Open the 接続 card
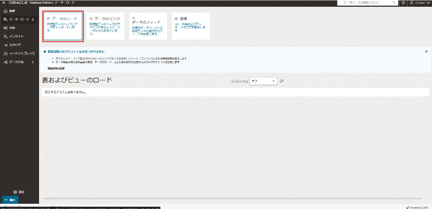This screenshot has width=432, height=209. click(191, 26)
